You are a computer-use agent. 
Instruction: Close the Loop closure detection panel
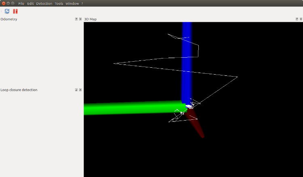(x=80, y=90)
